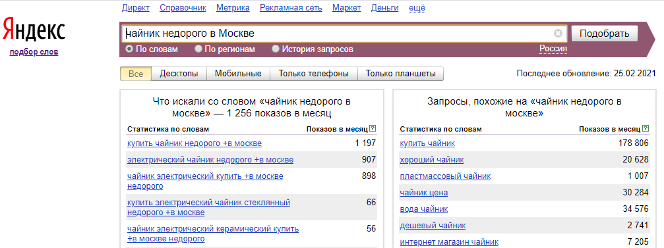The width and height of the screenshot is (664, 248).
Task: Open the 'купить чайник' similar query
Action: pyautogui.click(x=427, y=143)
